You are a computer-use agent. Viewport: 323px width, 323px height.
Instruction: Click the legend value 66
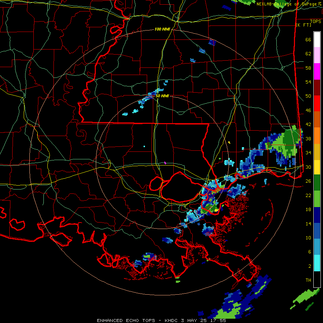(x=308, y=39)
